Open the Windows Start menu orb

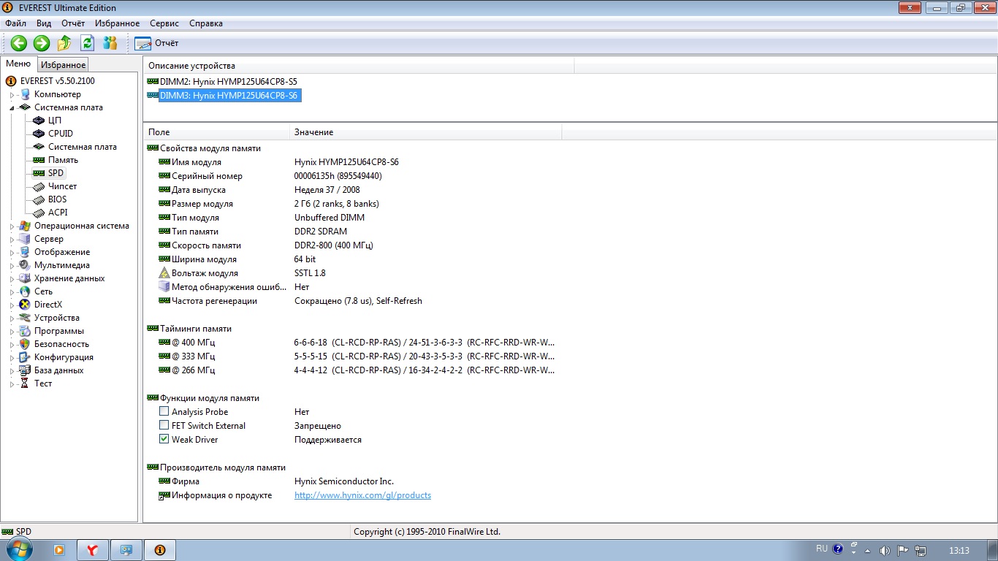(20, 549)
